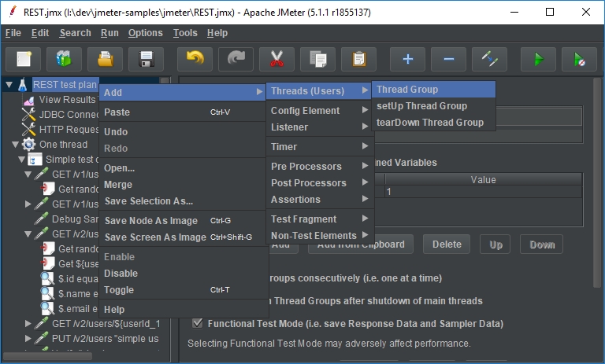Toggle the Functional Test Mode checkbox

(x=197, y=323)
